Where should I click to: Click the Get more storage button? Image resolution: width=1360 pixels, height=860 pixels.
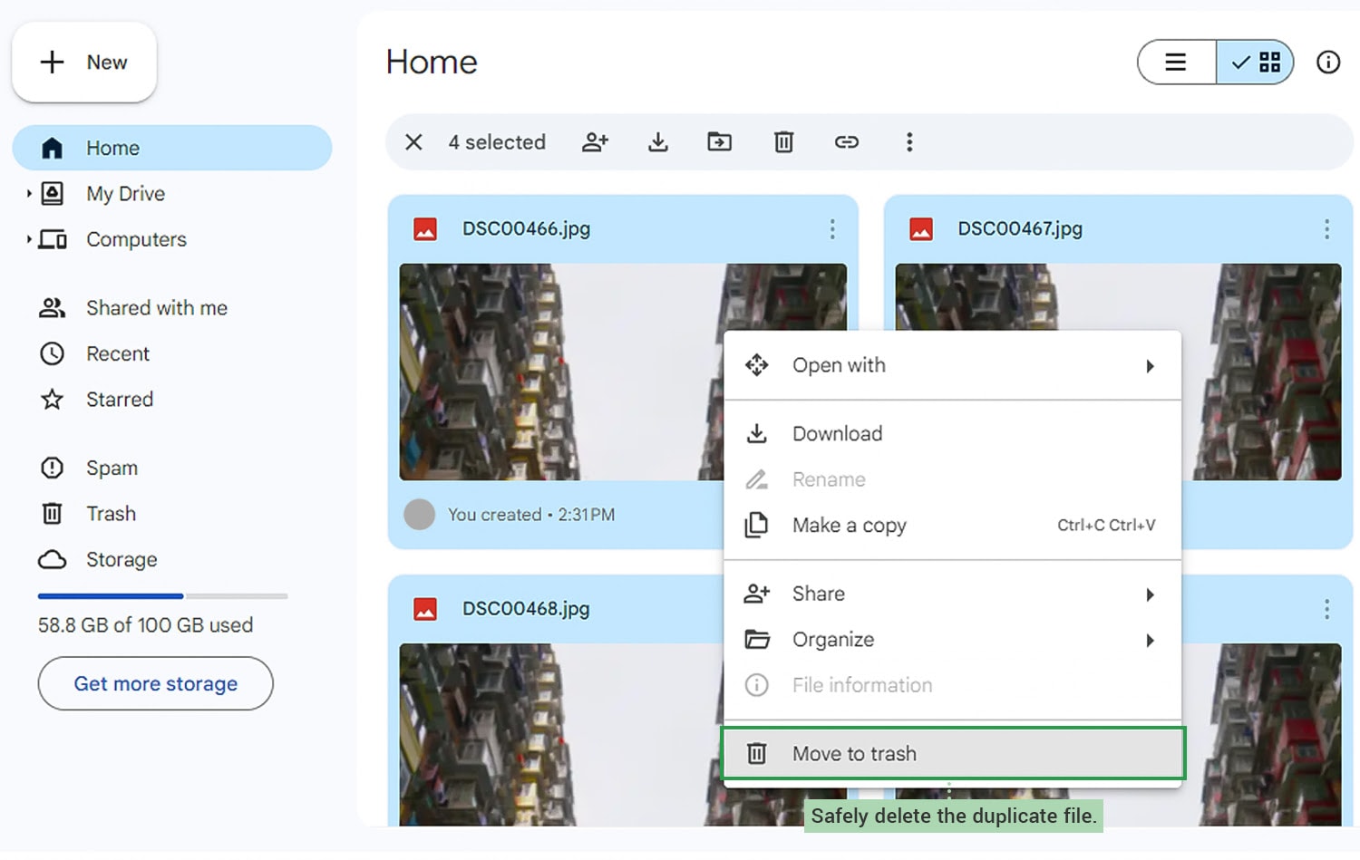(155, 683)
